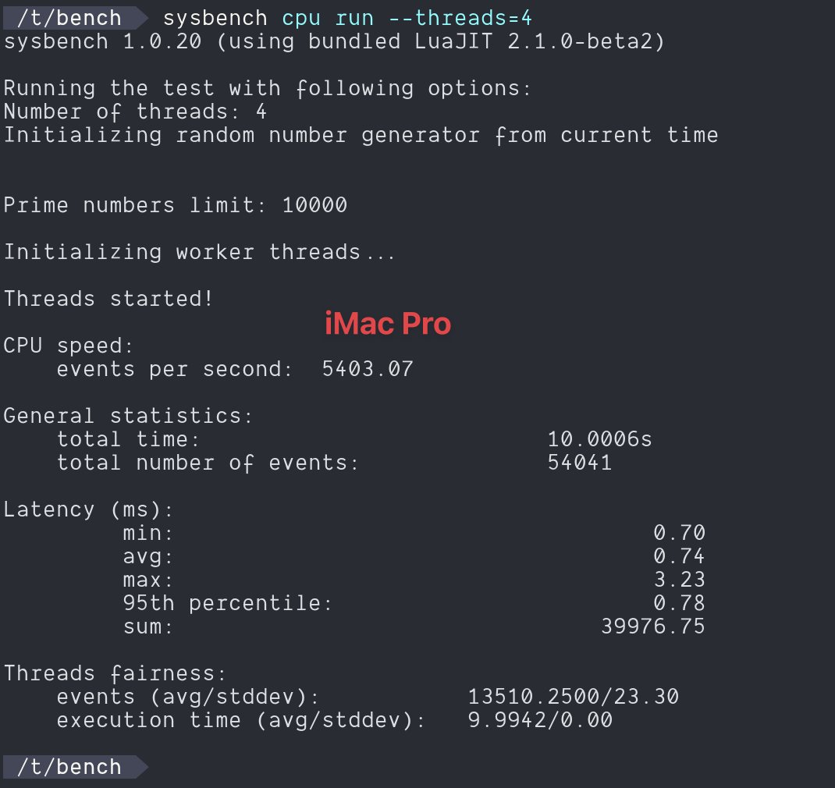
Task: Click 'Initializing worker threads...' line
Action: pos(199,252)
